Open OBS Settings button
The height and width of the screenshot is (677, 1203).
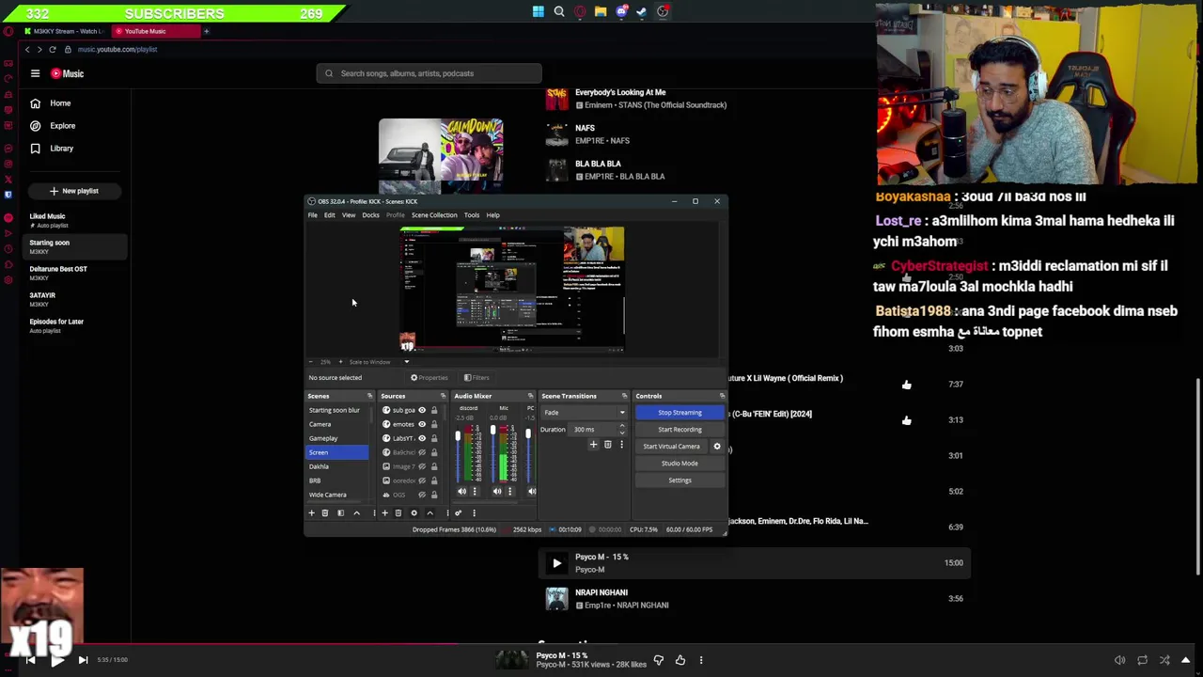point(680,480)
